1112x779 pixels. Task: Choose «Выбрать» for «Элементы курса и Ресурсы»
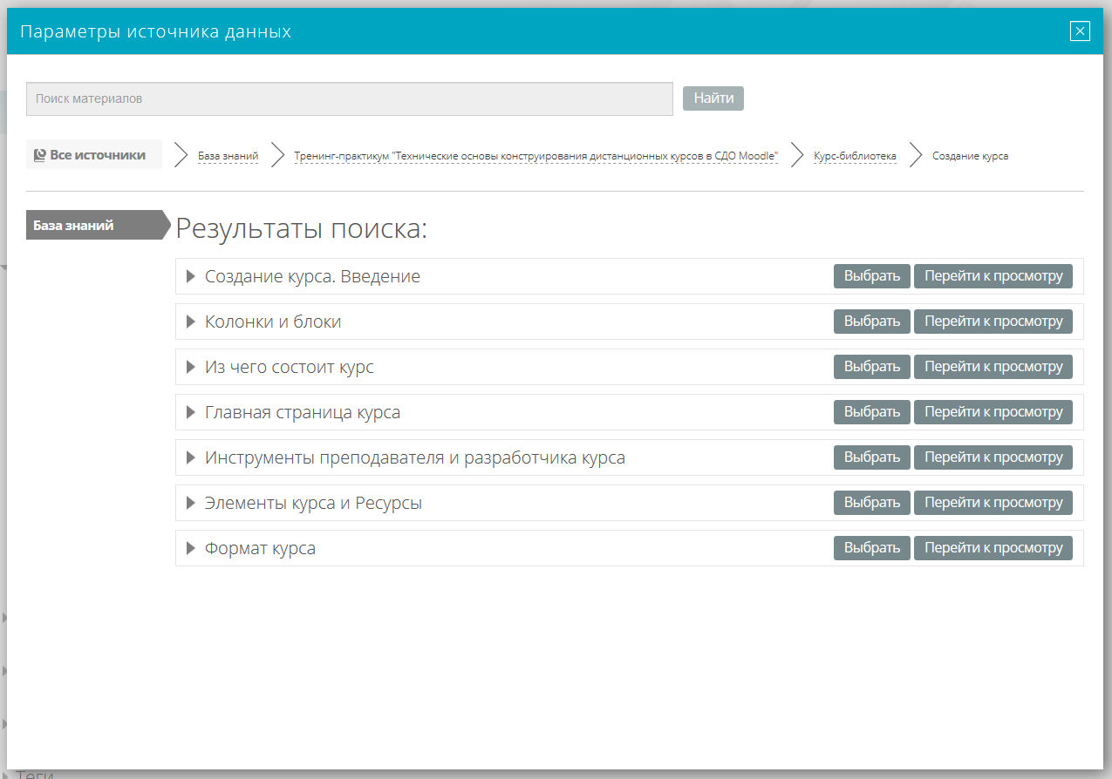point(872,503)
